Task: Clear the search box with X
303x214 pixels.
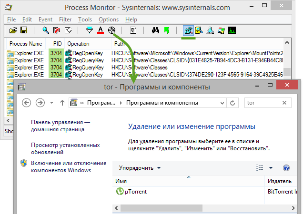Action: coord(284,103)
